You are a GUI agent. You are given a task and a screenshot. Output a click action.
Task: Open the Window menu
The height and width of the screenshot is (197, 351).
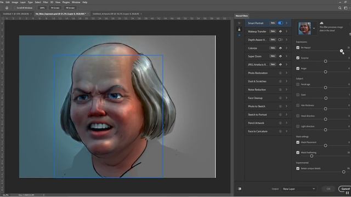tap(76, 2)
